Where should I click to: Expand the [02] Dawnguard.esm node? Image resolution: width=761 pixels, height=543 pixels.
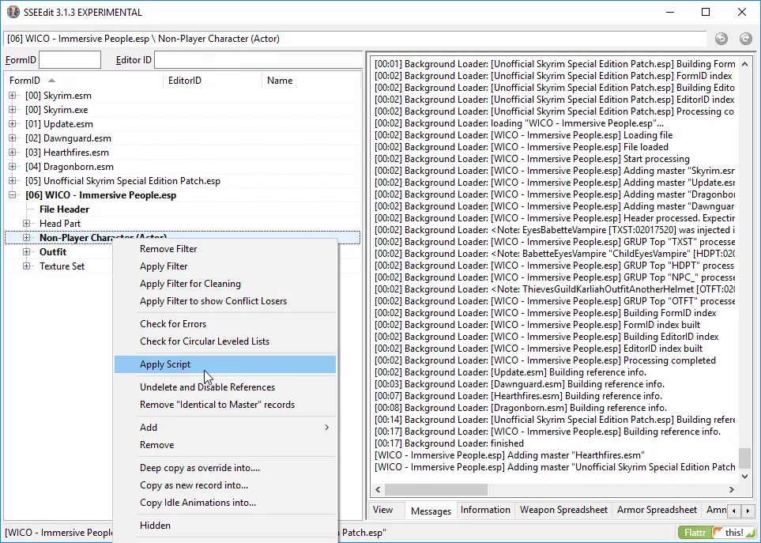[x=13, y=138]
